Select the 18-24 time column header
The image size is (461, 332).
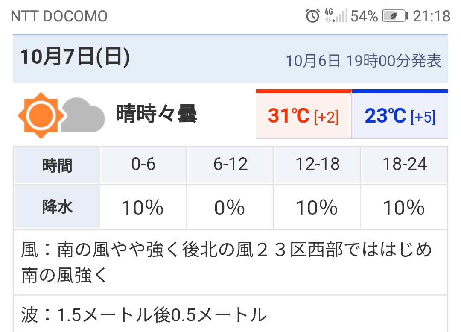[x=404, y=165]
